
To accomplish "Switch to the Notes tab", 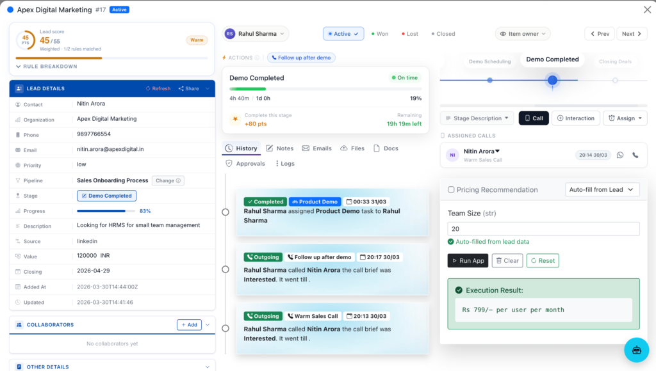I will click(280, 148).
